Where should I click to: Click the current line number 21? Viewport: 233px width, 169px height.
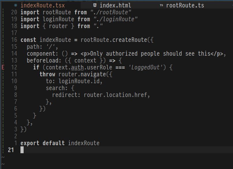coord(11,150)
